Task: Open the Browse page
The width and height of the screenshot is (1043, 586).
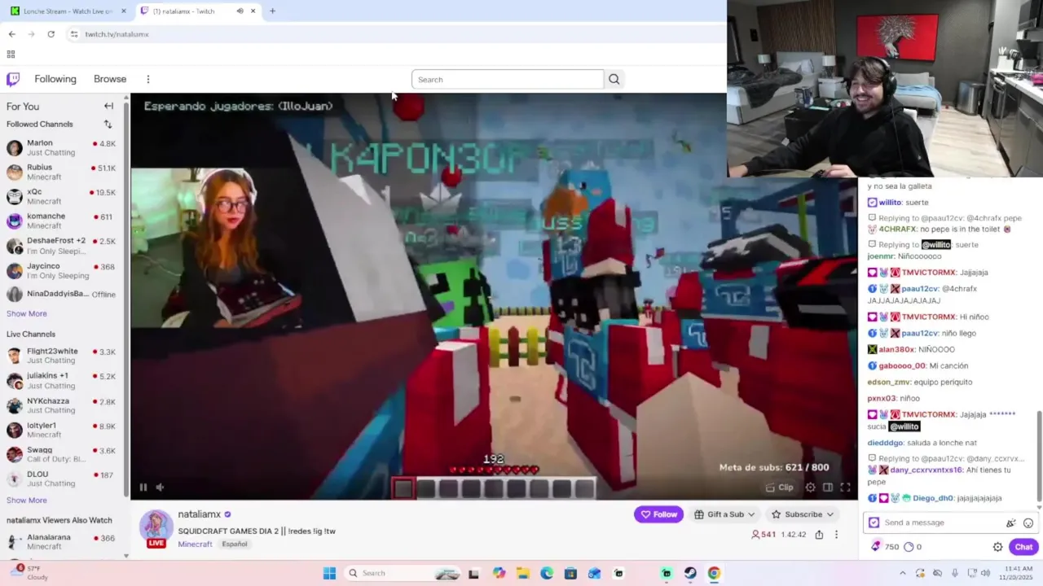Action: point(110,79)
